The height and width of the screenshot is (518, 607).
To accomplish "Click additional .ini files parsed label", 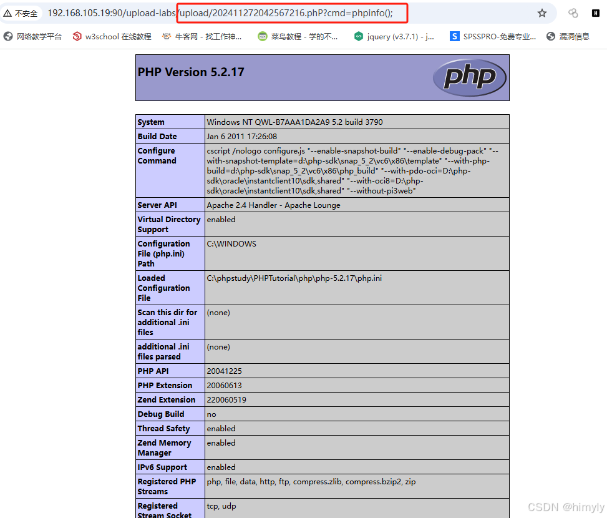I will pyautogui.click(x=163, y=351).
